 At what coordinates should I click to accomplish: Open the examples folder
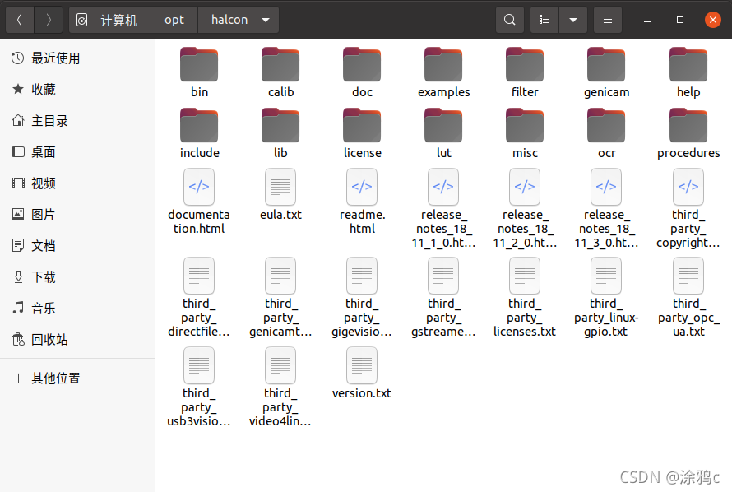tap(443, 64)
